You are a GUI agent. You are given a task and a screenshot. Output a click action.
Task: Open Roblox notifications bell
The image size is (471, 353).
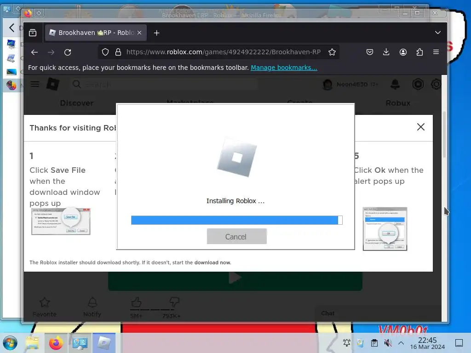point(395,85)
